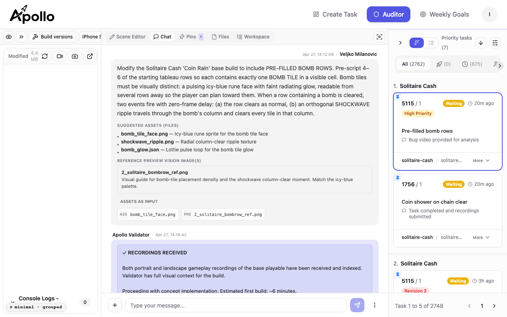Switch to the Scene Editor tab
This screenshot has width=507, height=317.
point(128,37)
